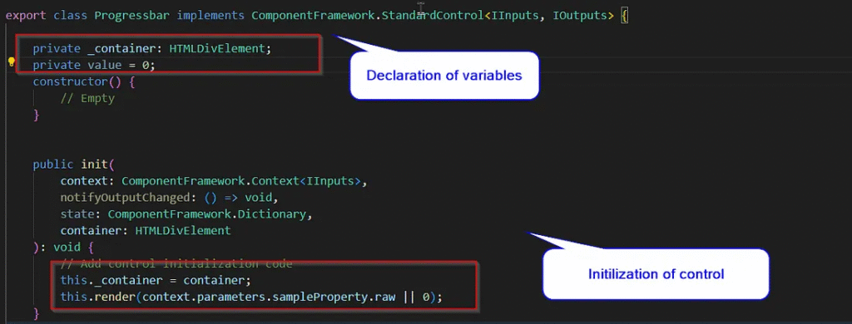
Task: Click the // Empty comment
Action: [x=87, y=99]
